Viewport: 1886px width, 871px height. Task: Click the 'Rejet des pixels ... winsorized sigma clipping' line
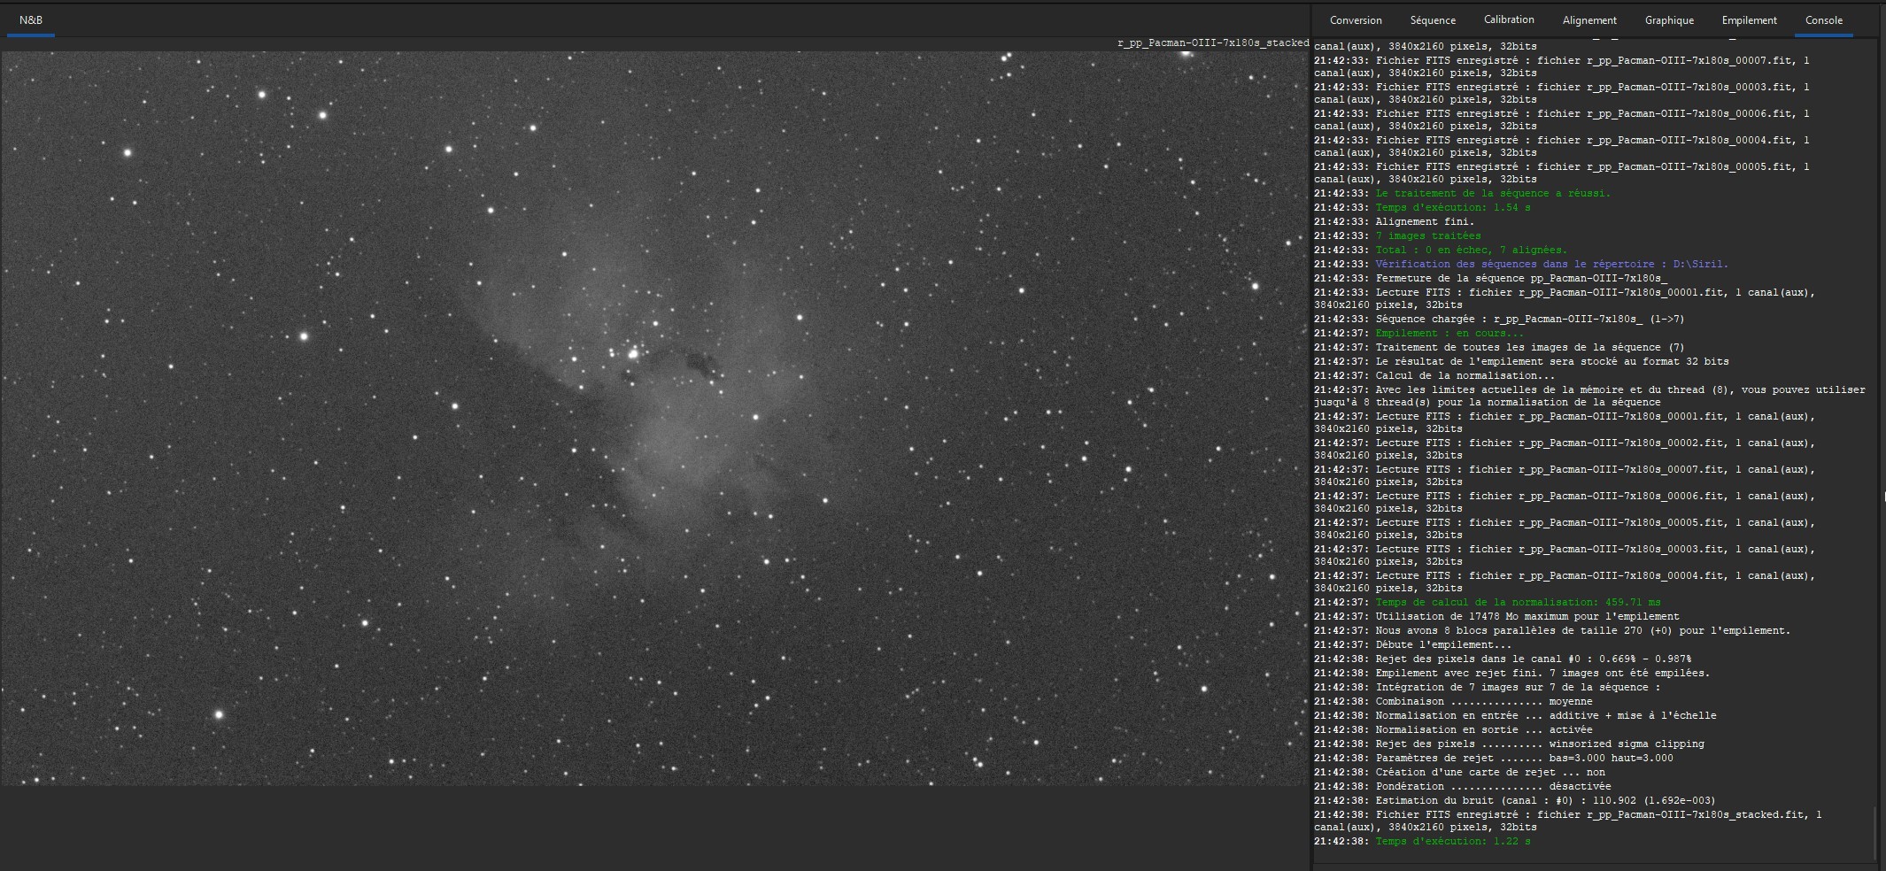pyautogui.click(x=1540, y=744)
